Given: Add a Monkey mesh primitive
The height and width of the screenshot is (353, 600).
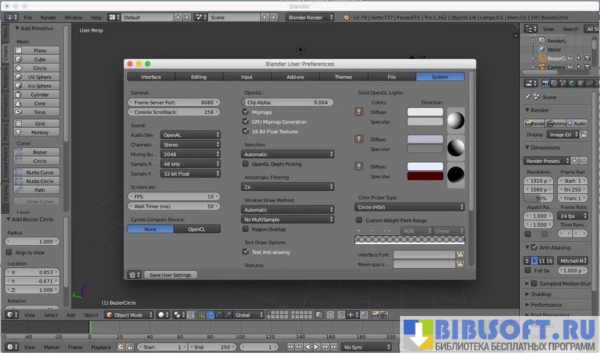Looking at the screenshot, I should [39, 132].
